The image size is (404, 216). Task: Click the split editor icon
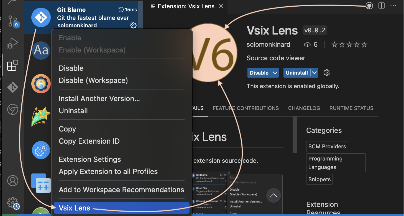tap(382, 6)
